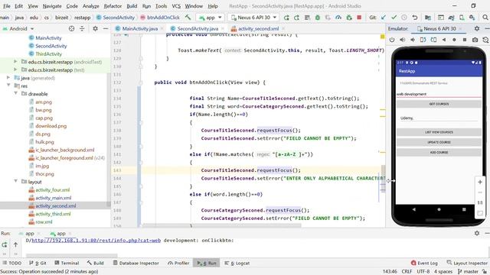The image size is (490, 275).
Task: Collapse the res folder
Action: [8, 86]
